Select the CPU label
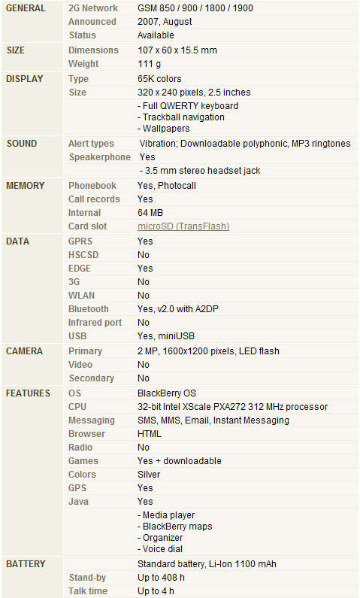 point(77,407)
